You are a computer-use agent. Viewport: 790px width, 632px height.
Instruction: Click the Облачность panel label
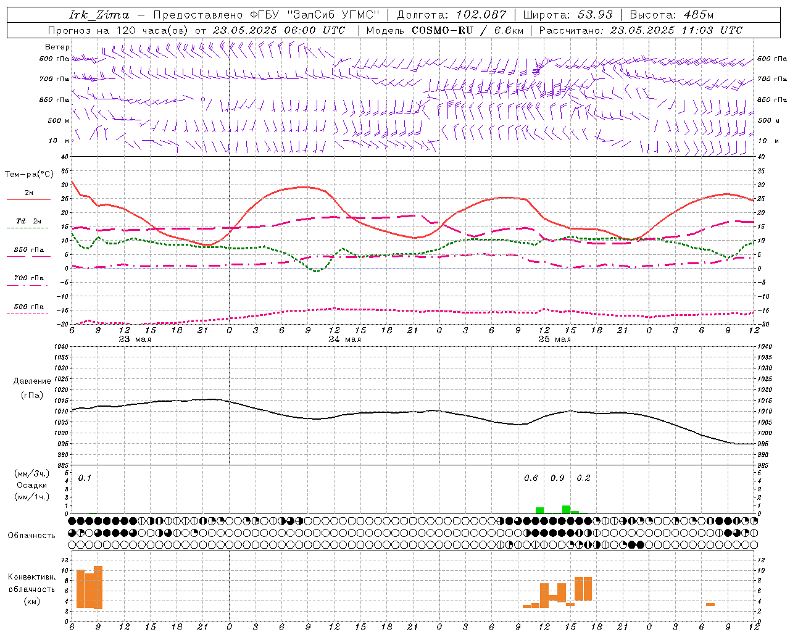click(x=31, y=536)
